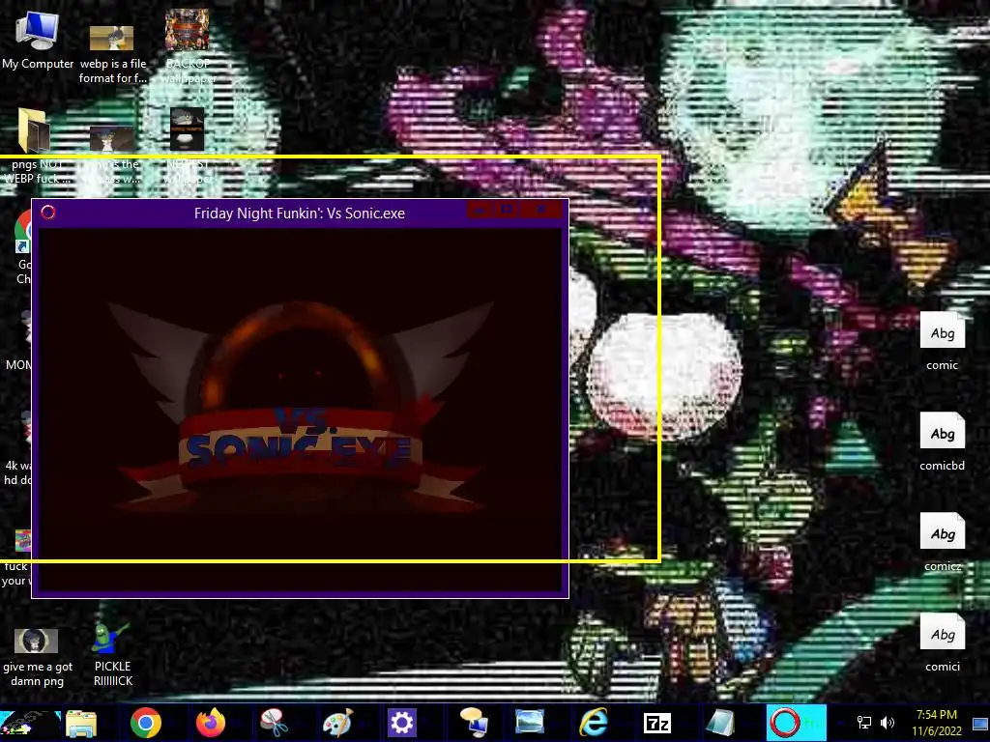
Task: Open the notepad icon on the taskbar
Action: tap(720, 723)
